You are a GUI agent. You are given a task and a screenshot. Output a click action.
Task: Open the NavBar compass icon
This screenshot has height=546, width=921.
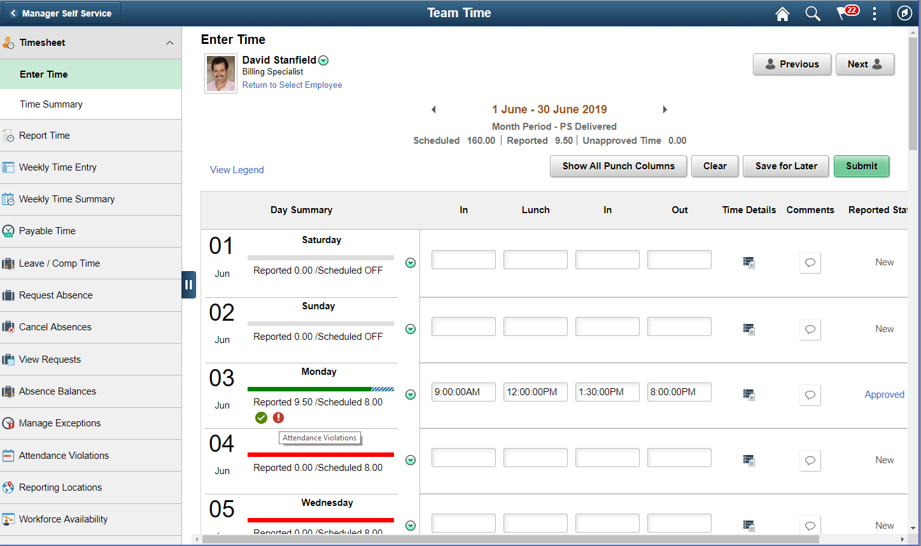904,13
